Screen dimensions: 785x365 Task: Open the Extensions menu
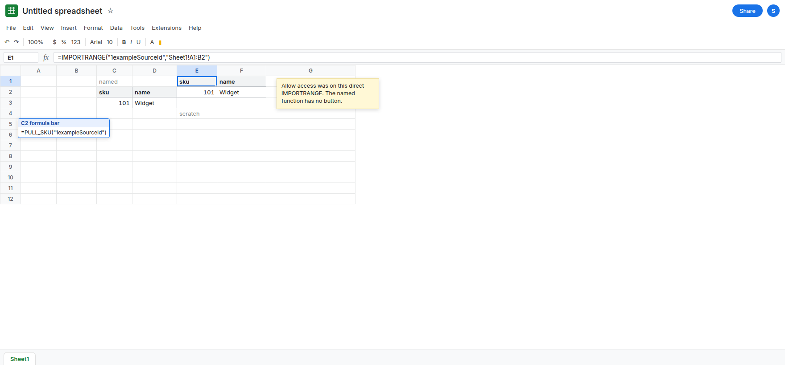coord(166,28)
